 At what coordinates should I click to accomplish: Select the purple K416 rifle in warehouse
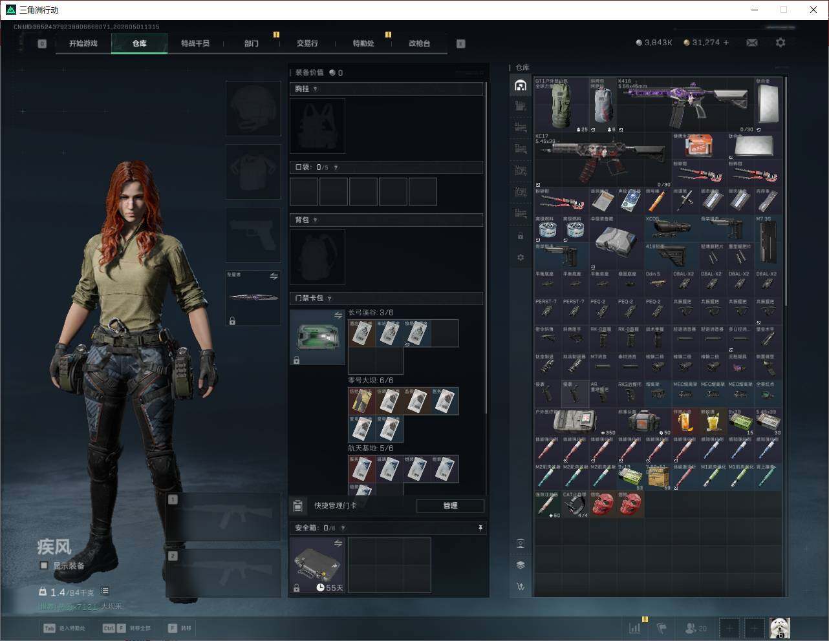coord(685,103)
